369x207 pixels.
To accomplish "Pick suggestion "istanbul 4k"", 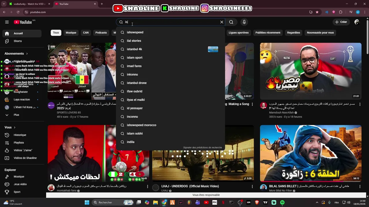I will coord(170,49).
